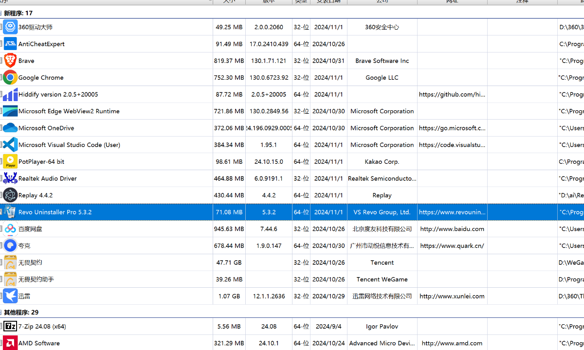The image size is (584, 350).
Task: Select version 17.0.2410.439 of AntiCheatExpert
Action: coord(269,44)
